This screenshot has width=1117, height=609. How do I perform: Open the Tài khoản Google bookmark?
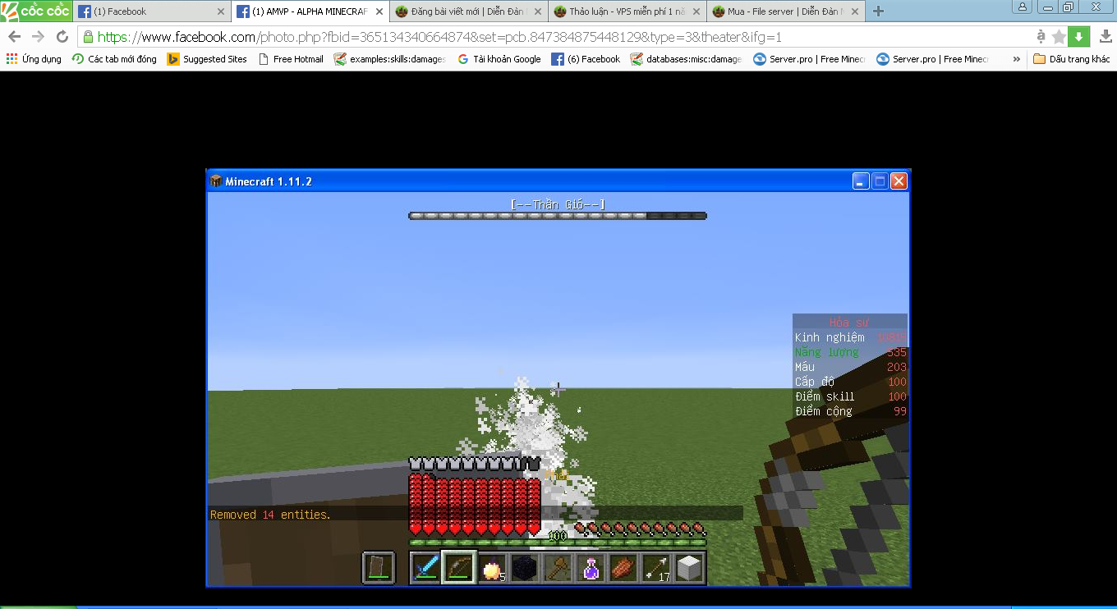(499, 59)
